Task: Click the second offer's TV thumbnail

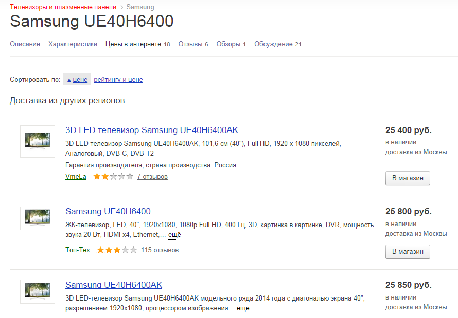Action: click(x=38, y=218)
